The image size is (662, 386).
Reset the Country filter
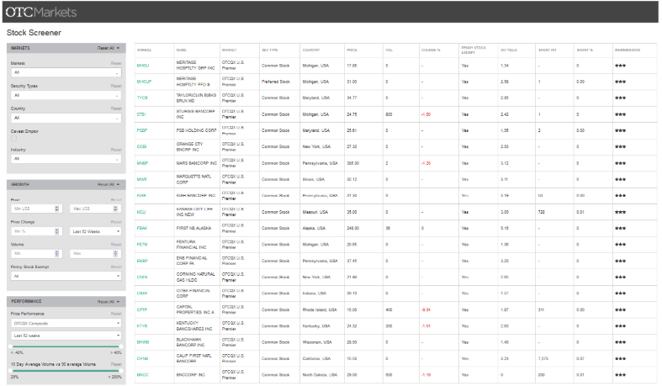point(116,108)
